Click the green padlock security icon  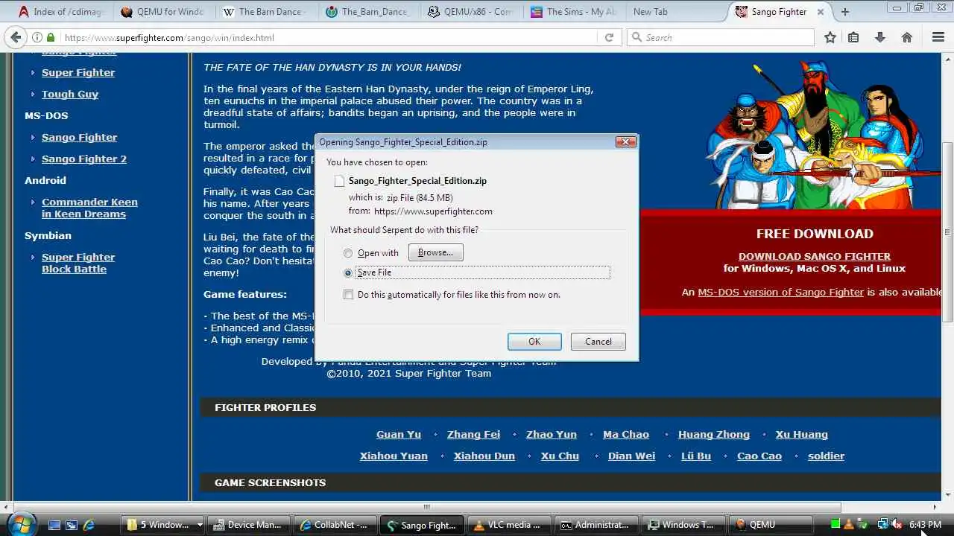(x=51, y=37)
